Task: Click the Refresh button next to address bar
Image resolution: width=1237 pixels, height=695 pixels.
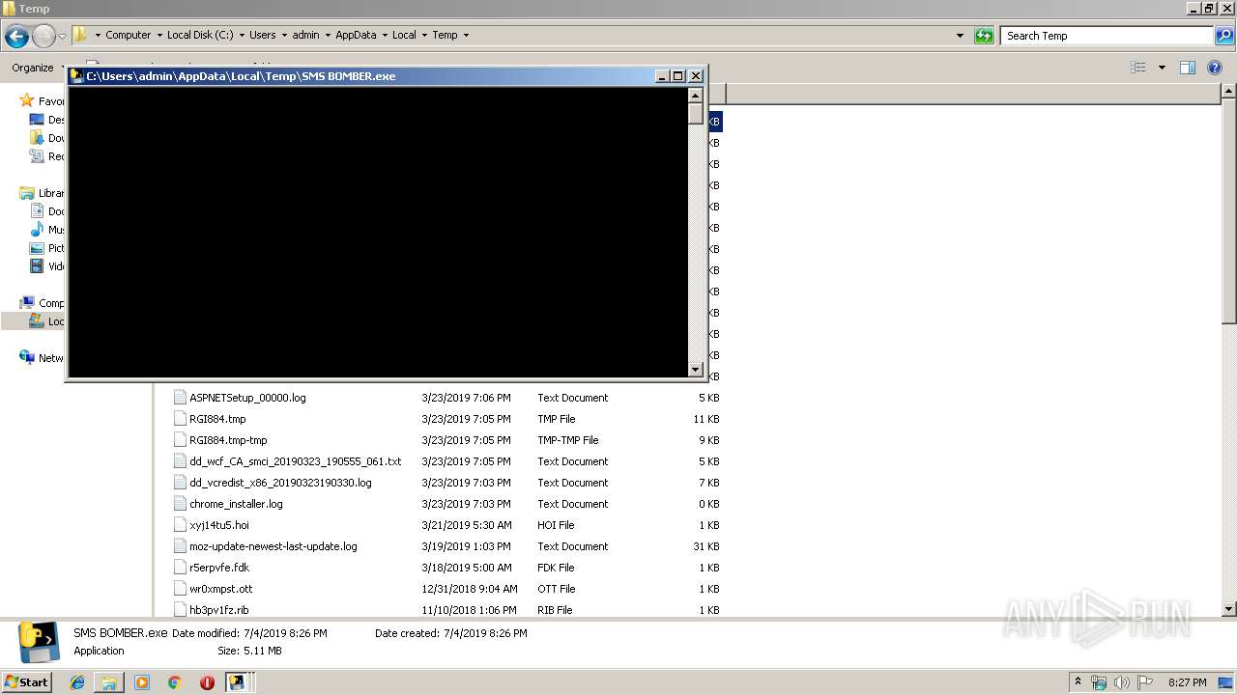Action: 984,36
